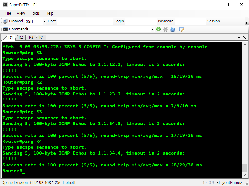
Task: Expand the Protocol SSH dropdown
Action: (x=44, y=21)
